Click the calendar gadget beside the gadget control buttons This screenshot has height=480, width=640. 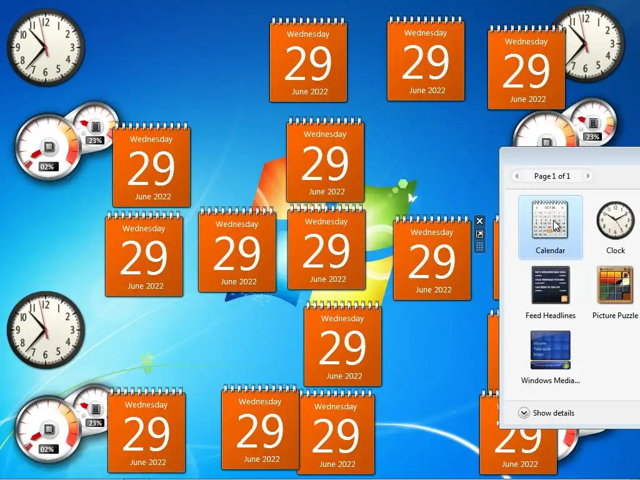tap(432, 258)
